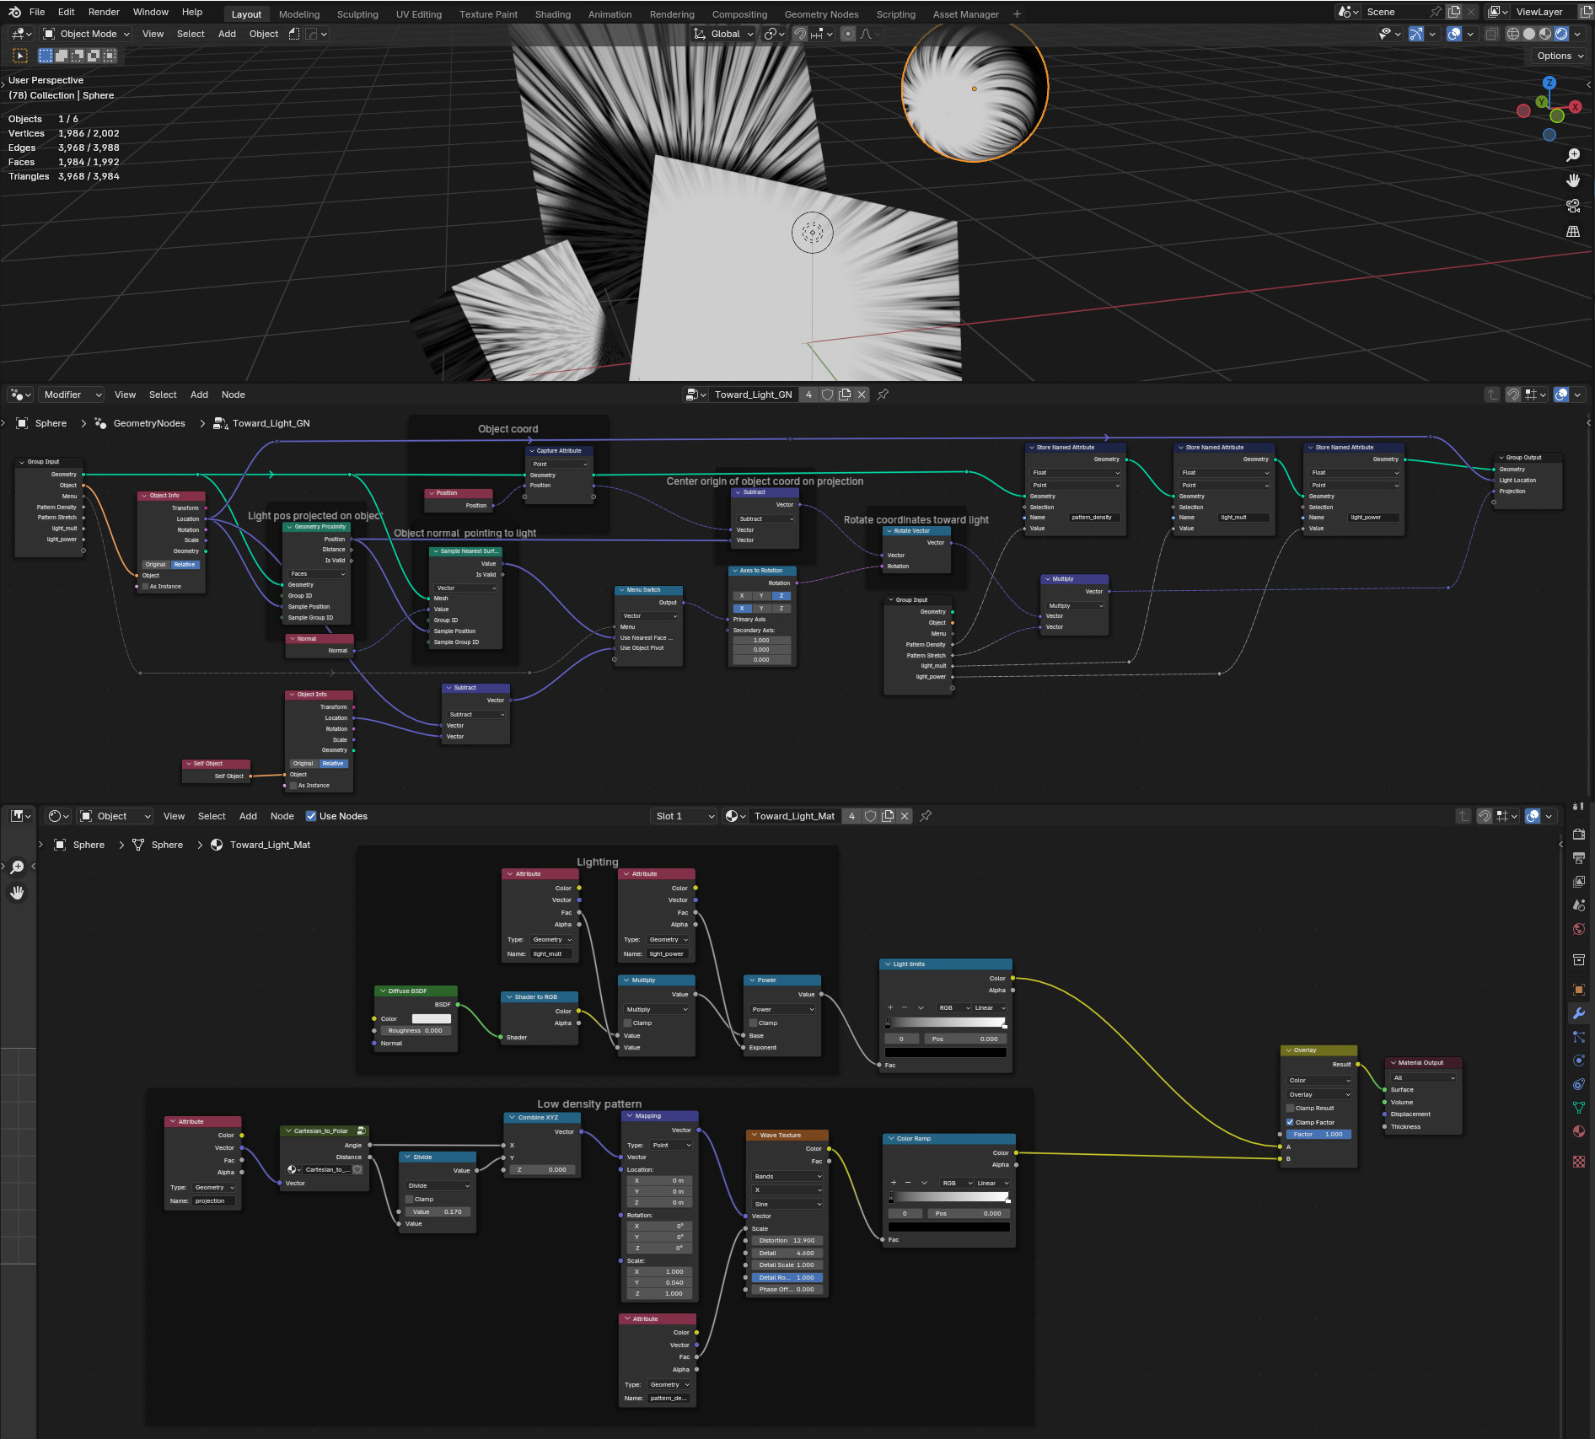
Task: Open the Object properties orange square tab
Action: [1579, 990]
